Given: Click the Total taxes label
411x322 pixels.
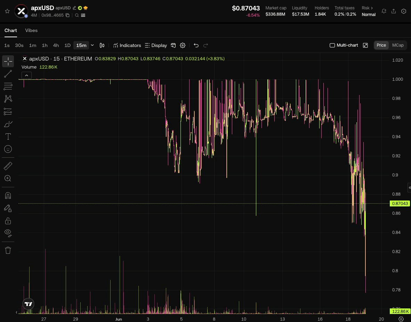Looking at the screenshot, I should tap(345, 8).
